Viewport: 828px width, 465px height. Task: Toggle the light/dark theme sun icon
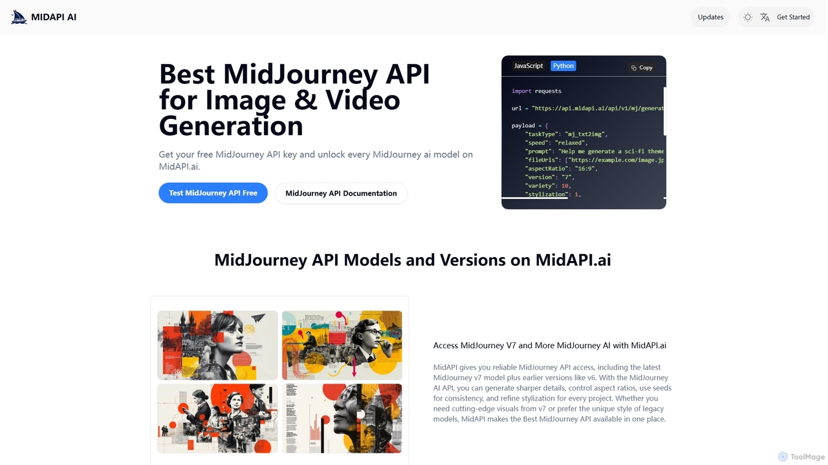coord(748,17)
